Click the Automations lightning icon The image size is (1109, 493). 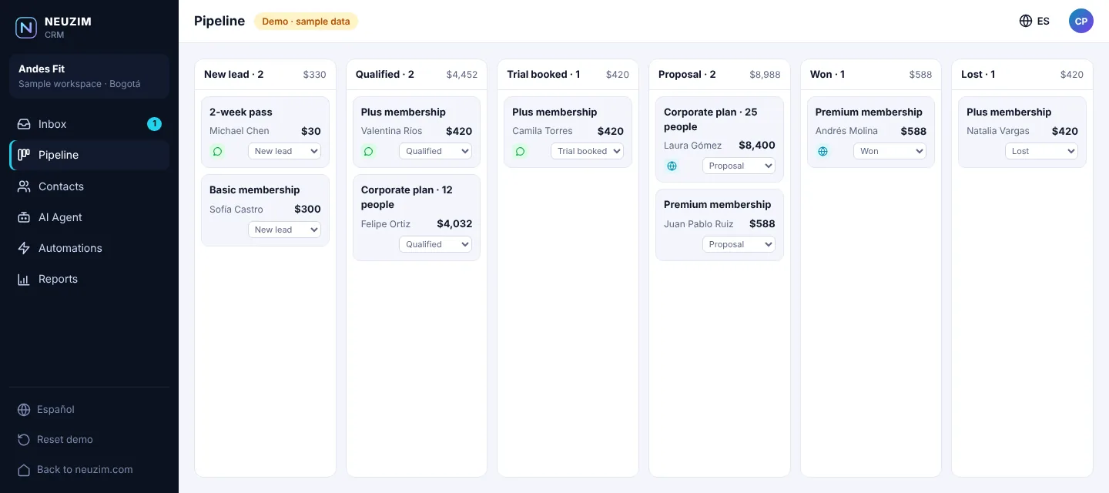[x=24, y=248]
